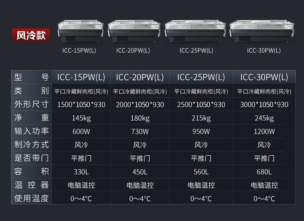Viewport: 304px width, 221px height.
Task: Select the 1500*1050*930 dimension cell
Action: point(81,105)
